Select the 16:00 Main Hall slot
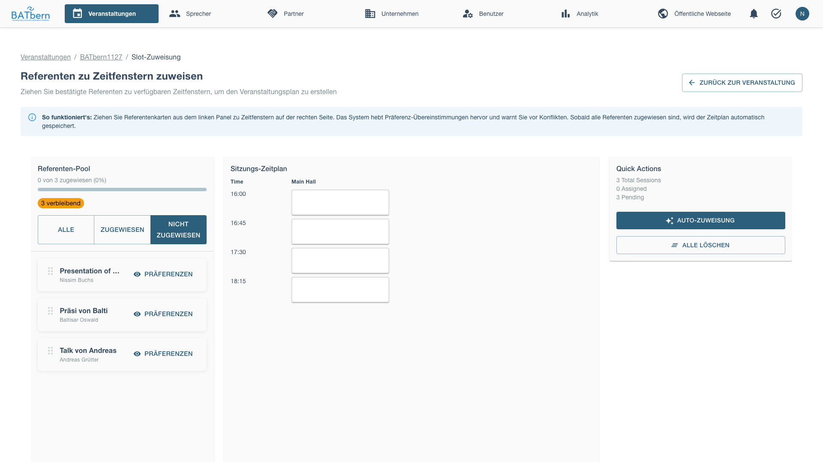Viewport: 823px width, 462px height. click(340, 202)
